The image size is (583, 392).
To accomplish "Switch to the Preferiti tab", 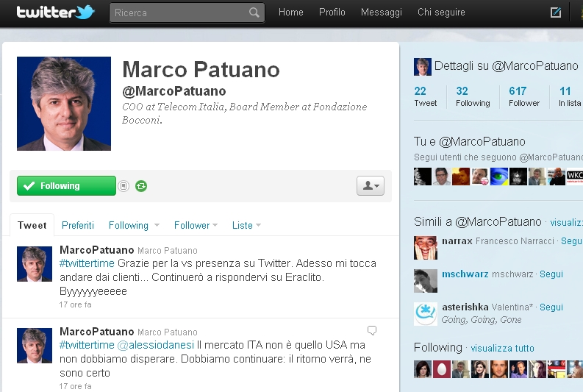I will [78, 225].
